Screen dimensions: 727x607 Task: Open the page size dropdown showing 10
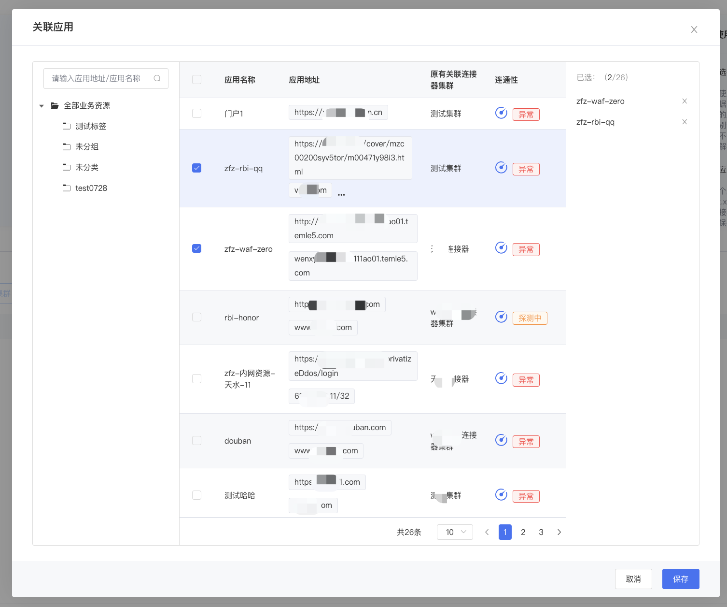pyautogui.click(x=455, y=532)
